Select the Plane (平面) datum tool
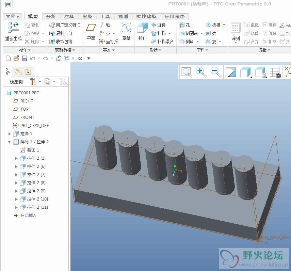Viewport: 291px width, 271px height. pos(91,32)
